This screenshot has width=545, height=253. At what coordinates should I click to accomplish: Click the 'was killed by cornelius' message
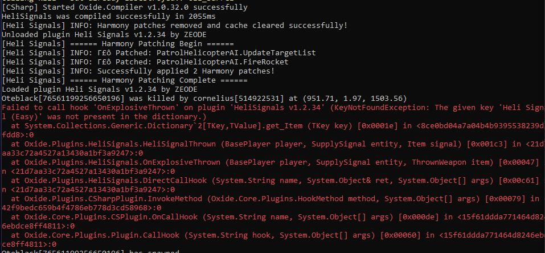coord(204,99)
